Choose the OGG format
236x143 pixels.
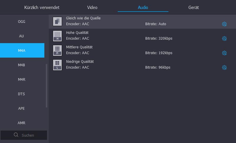pos(22,21)
